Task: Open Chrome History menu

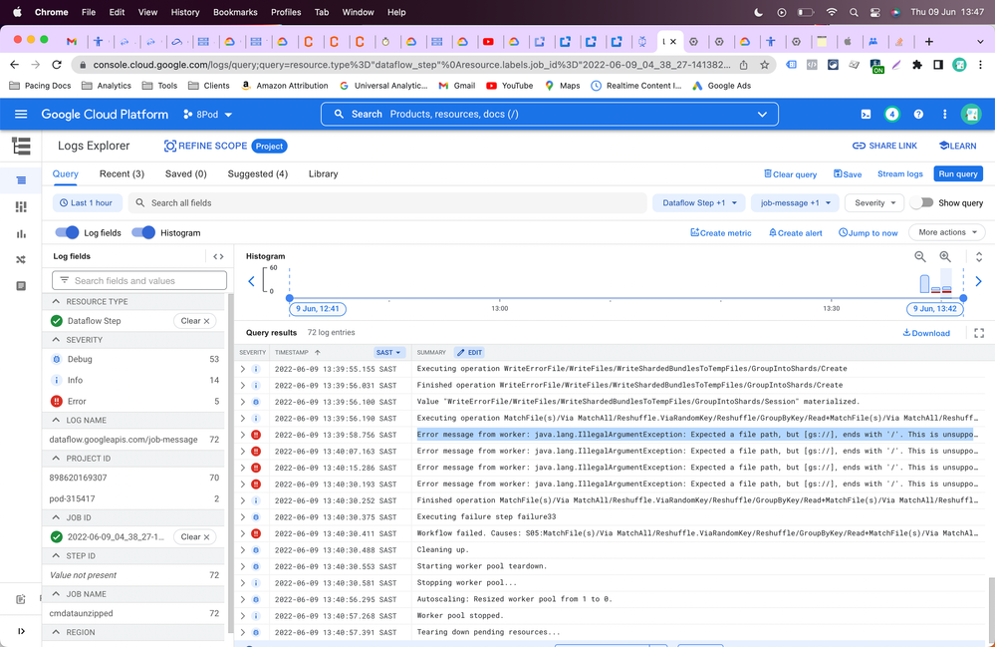Action: pyautogui.click(x=185, y=12)
